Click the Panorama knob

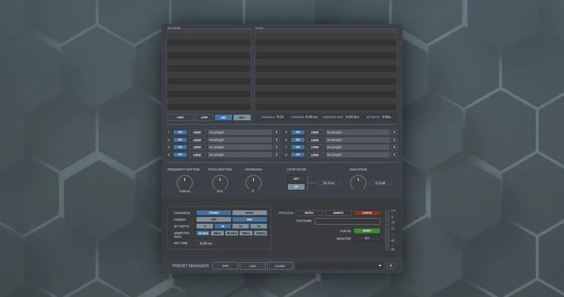pos(254,182)
